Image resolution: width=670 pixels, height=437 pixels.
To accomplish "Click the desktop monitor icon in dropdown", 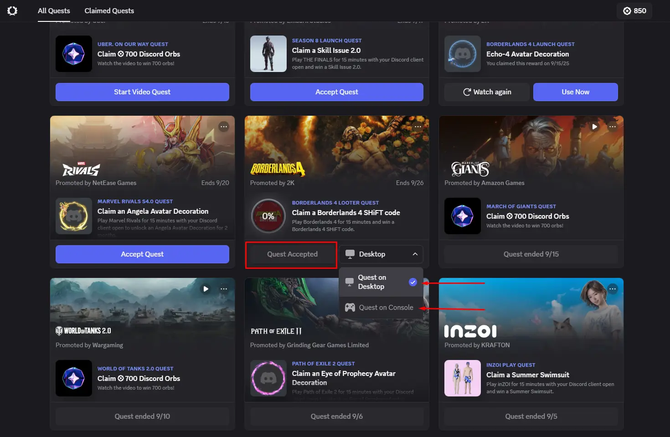I will (x=350, y=282).
